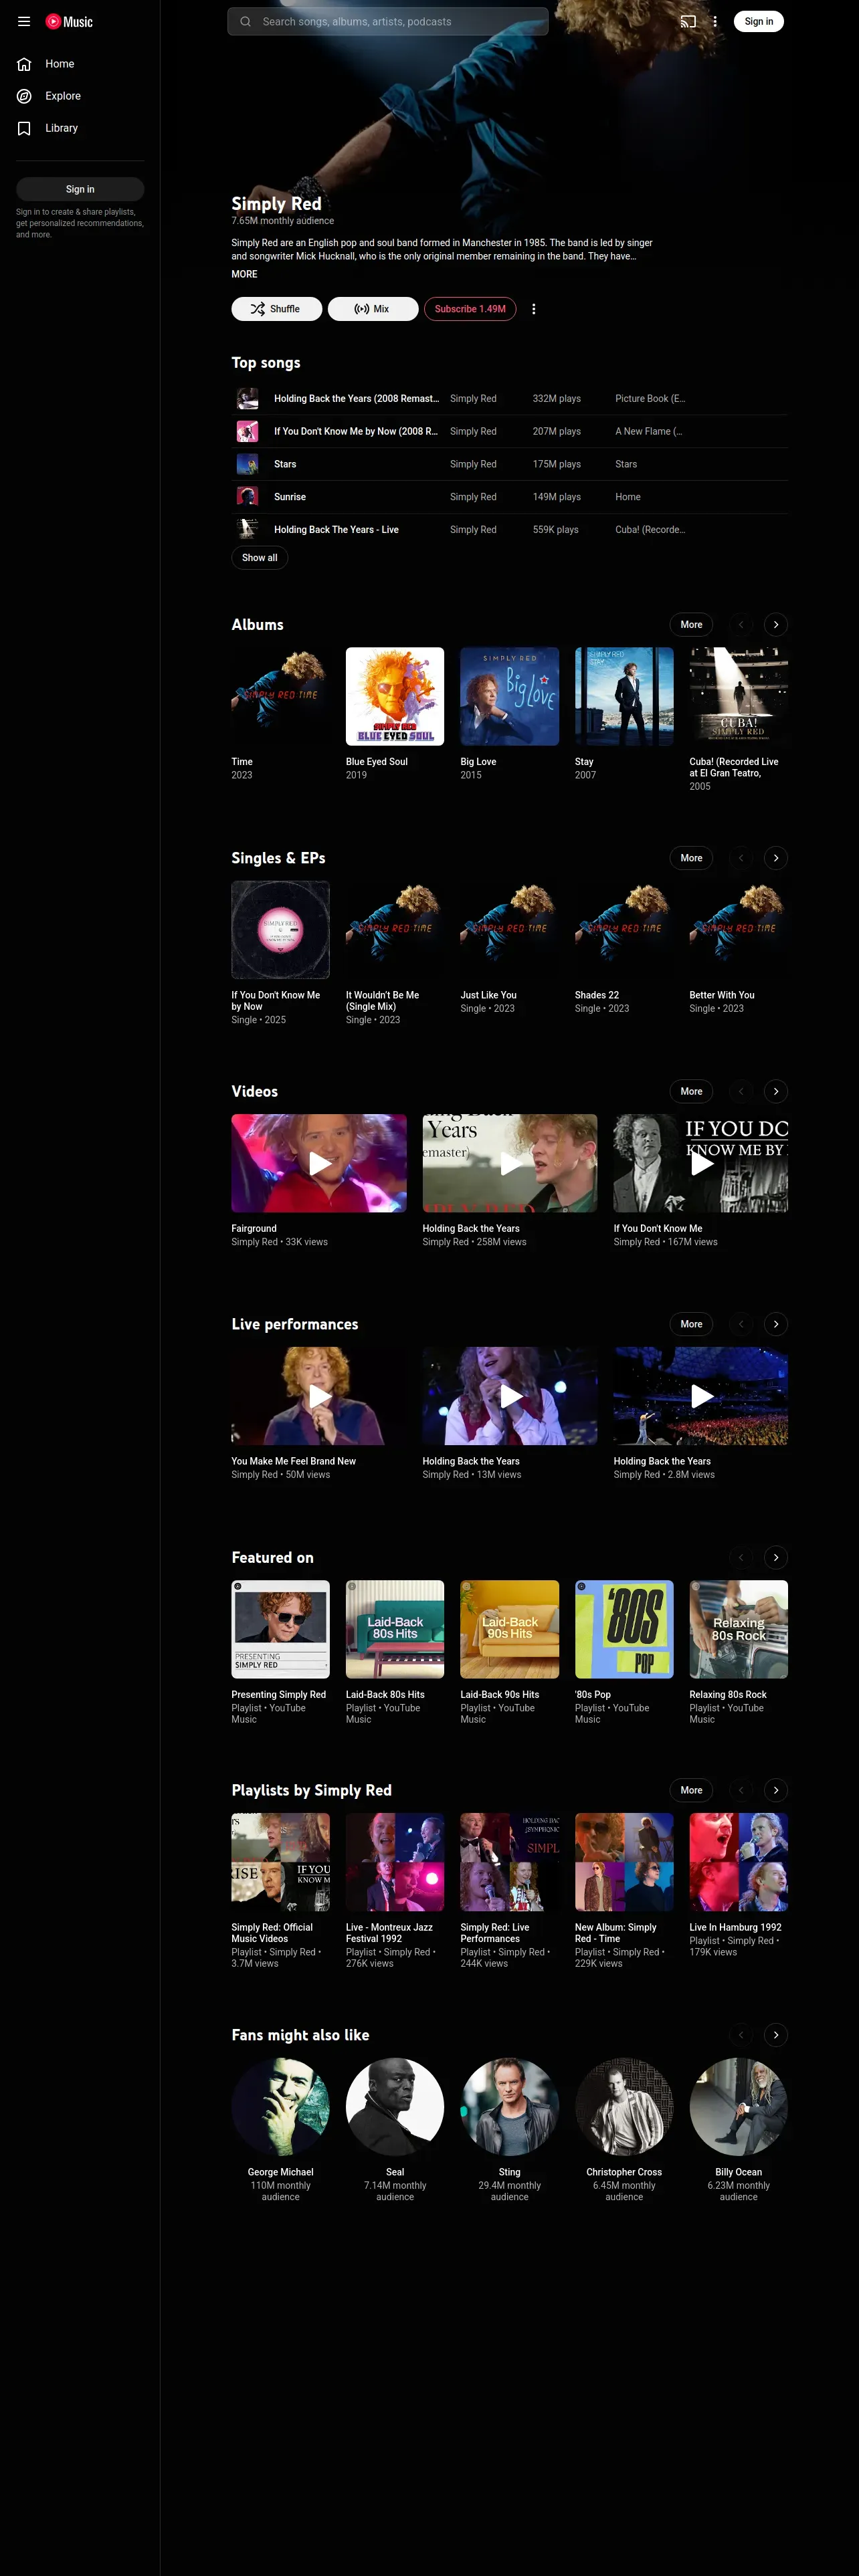Viewport: 859px width, 2576px height.
Task: Open the Better With You single
Action: (738, 930)
